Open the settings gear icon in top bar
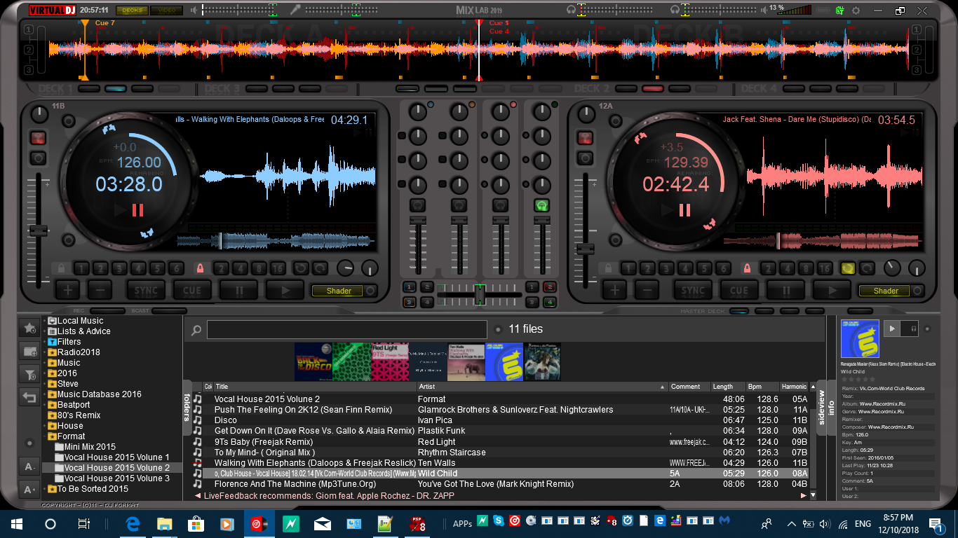The height and width of the screenshot is (538, 958). coord(856,11)
